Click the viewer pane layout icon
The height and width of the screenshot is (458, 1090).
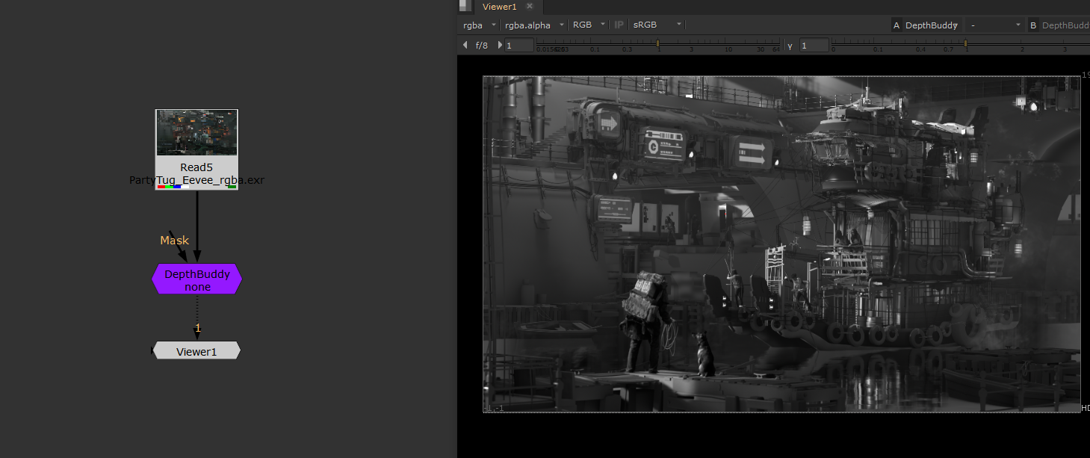point(465,6)
